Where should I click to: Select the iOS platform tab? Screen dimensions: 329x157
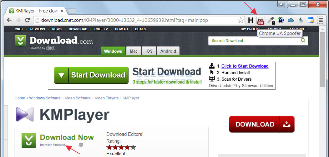(149, 51)
